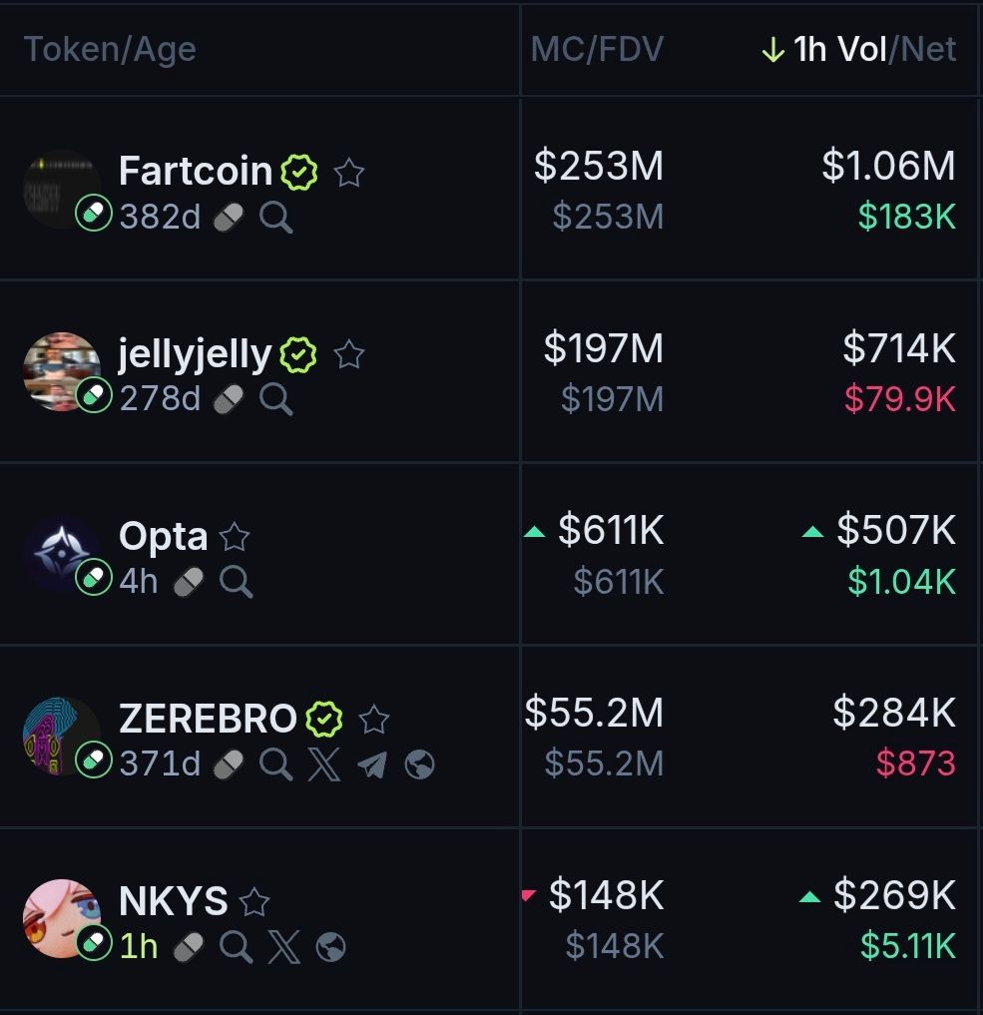The width and height of the screenshot is (983, 1015).
Task: Open NKYS's website globe icon
Action: point(331,946)
